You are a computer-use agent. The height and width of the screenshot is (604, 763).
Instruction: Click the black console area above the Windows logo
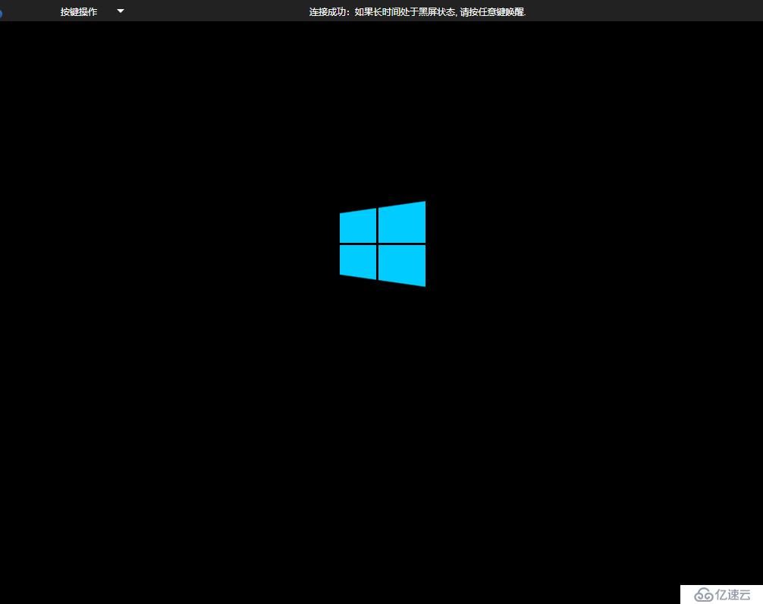[382, 114]
